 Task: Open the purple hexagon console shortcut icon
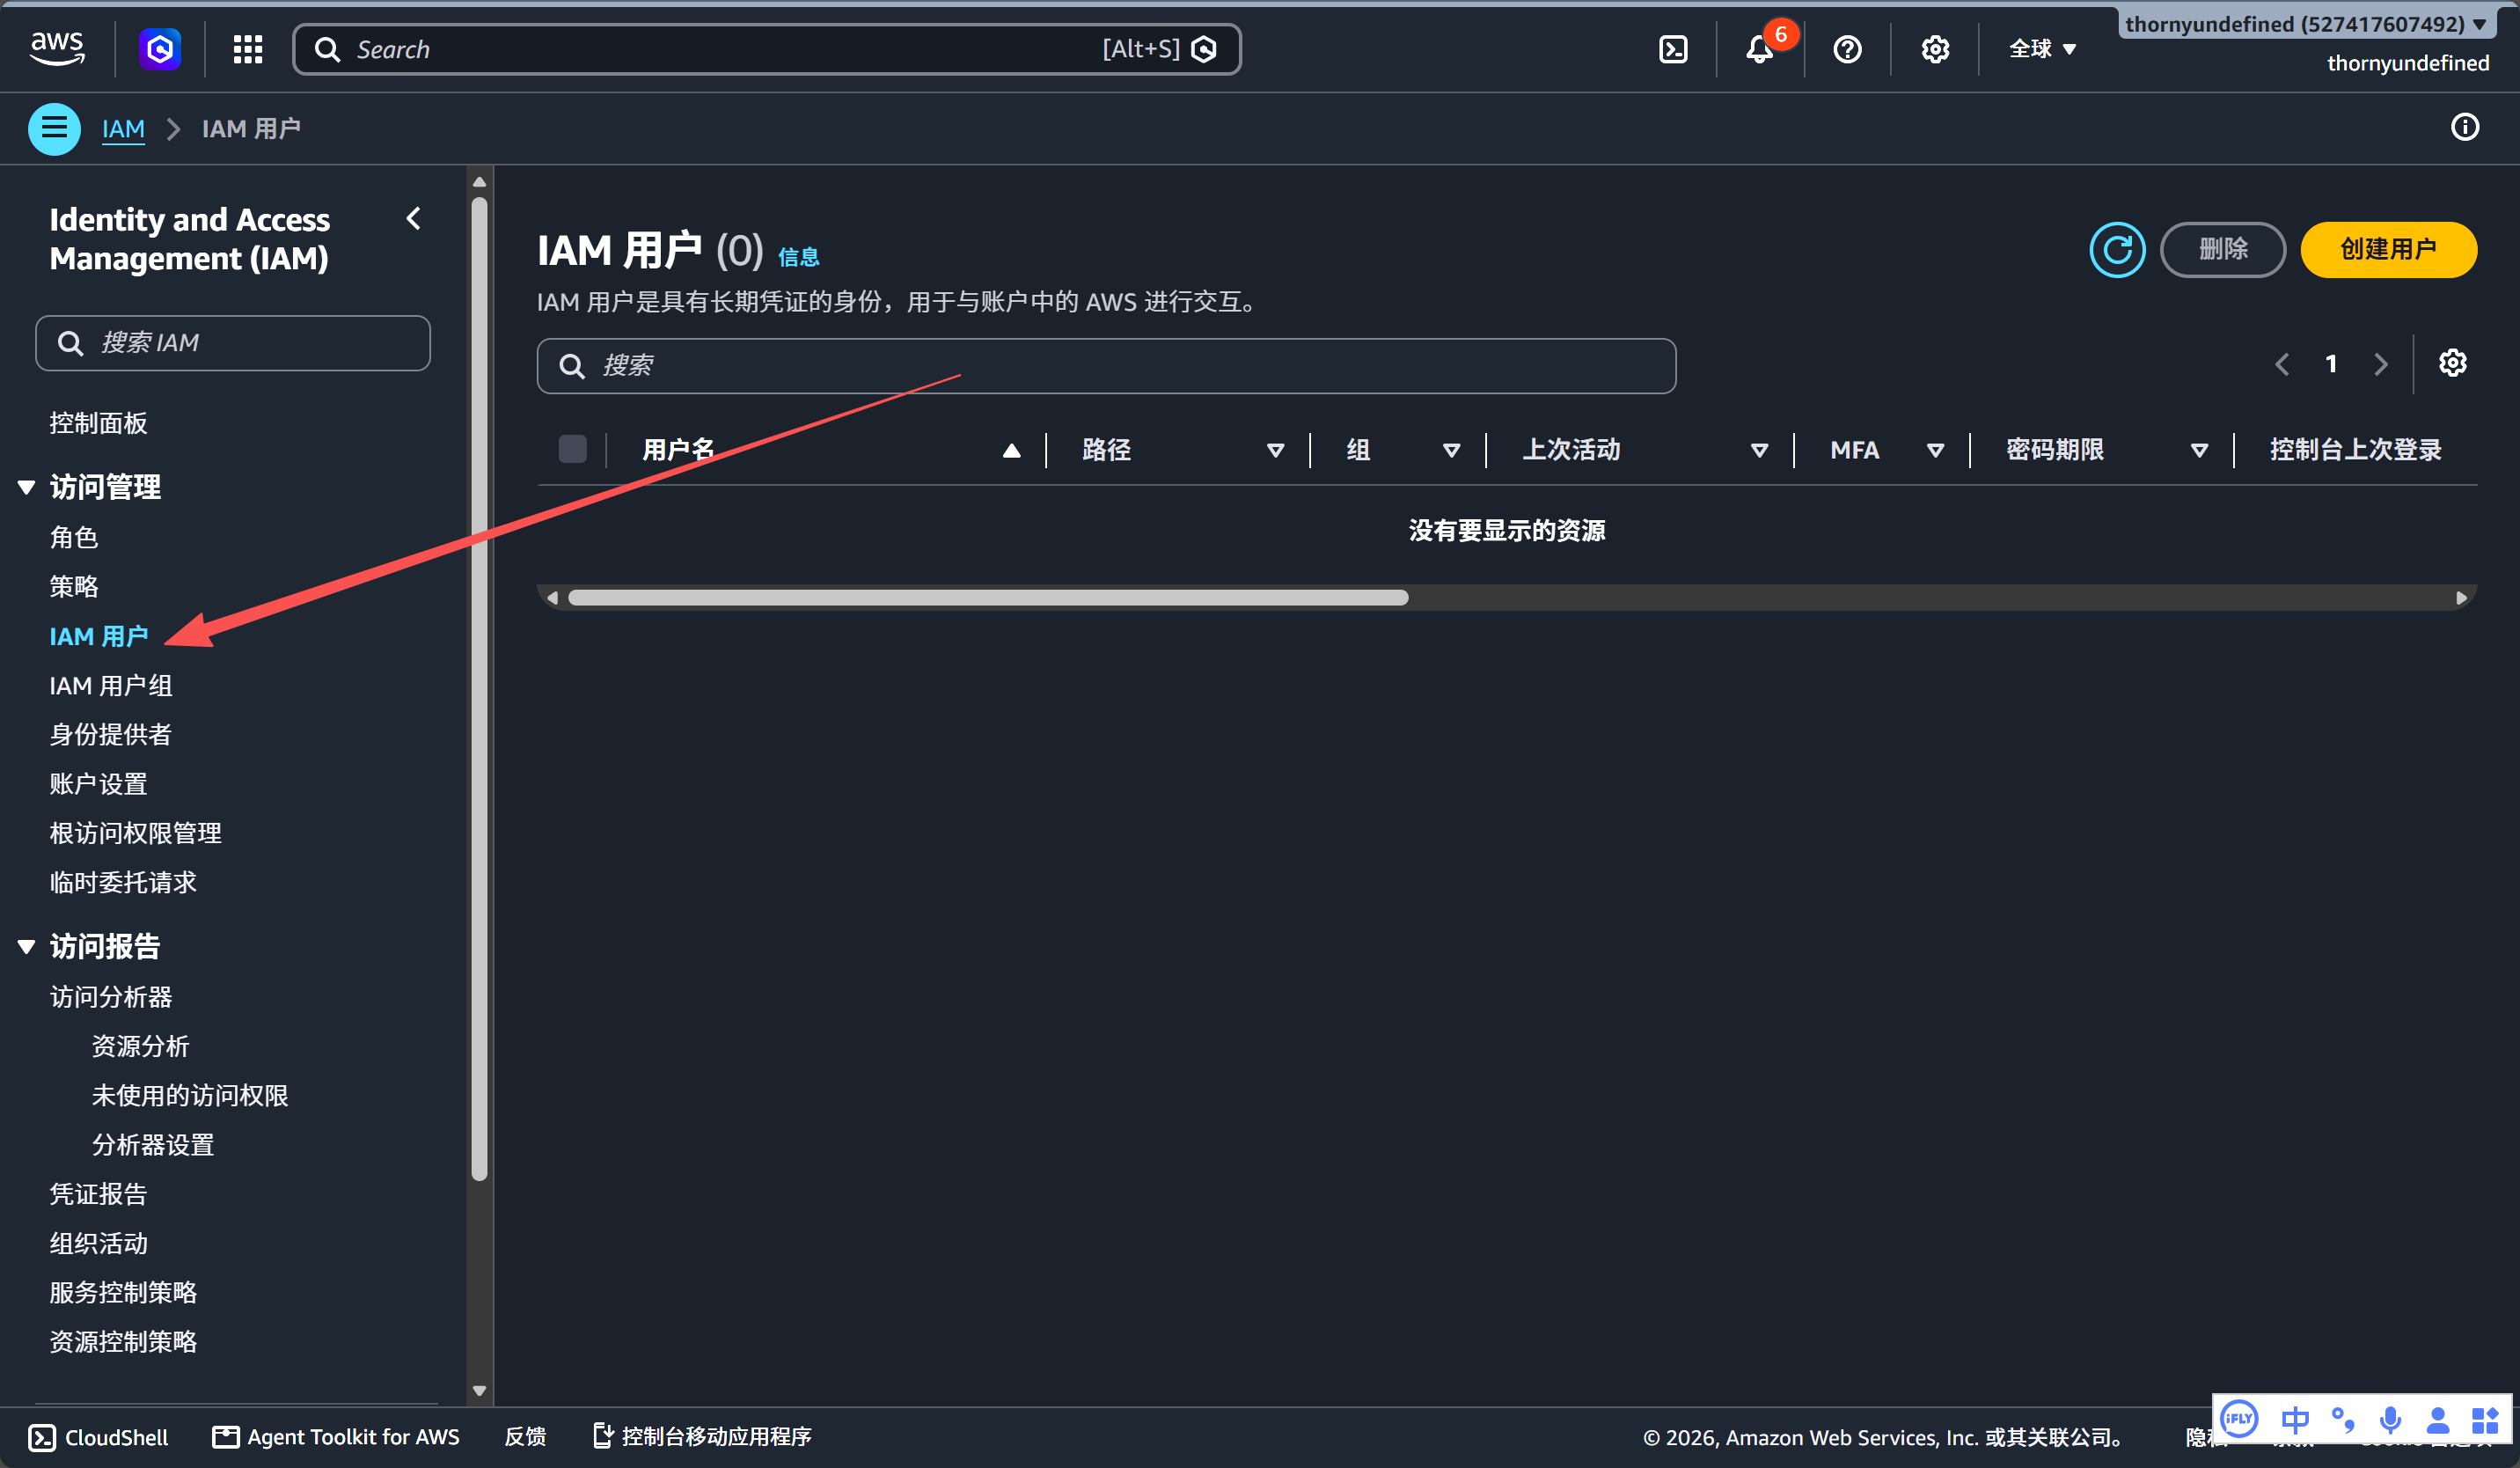[160, 49]
